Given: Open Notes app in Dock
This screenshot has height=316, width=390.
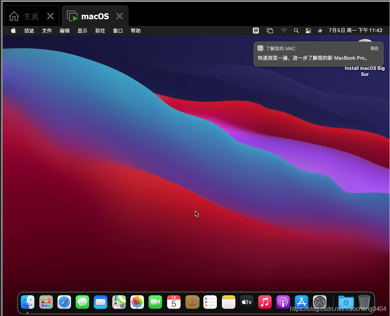Looking at the screenshot, I should (228, 302).
